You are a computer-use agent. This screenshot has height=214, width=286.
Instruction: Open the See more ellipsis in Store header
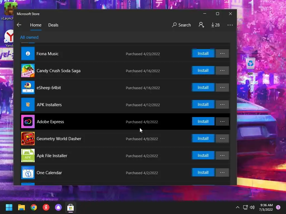coord(230,25)
